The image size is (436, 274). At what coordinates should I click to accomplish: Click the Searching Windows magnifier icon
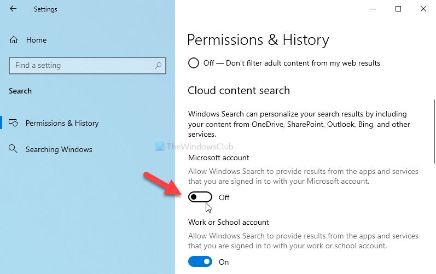[14, 149]
